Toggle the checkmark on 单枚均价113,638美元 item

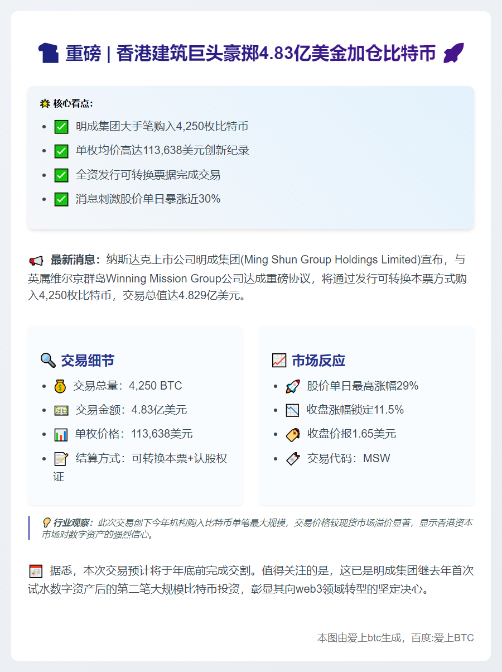tap(61, 151)
